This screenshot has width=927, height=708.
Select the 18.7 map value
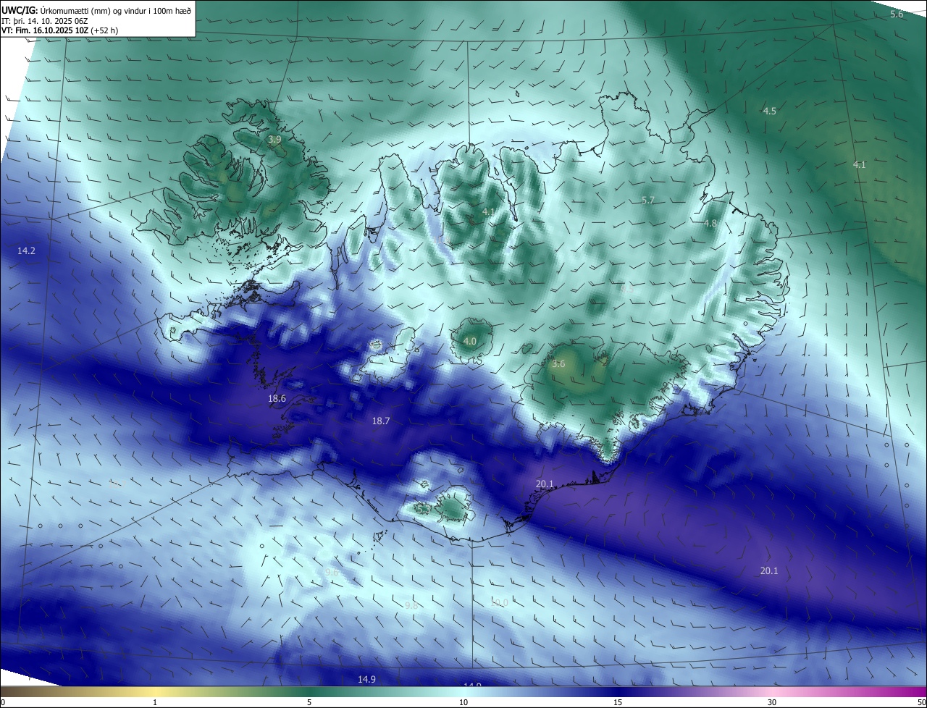tap(381, 421)
